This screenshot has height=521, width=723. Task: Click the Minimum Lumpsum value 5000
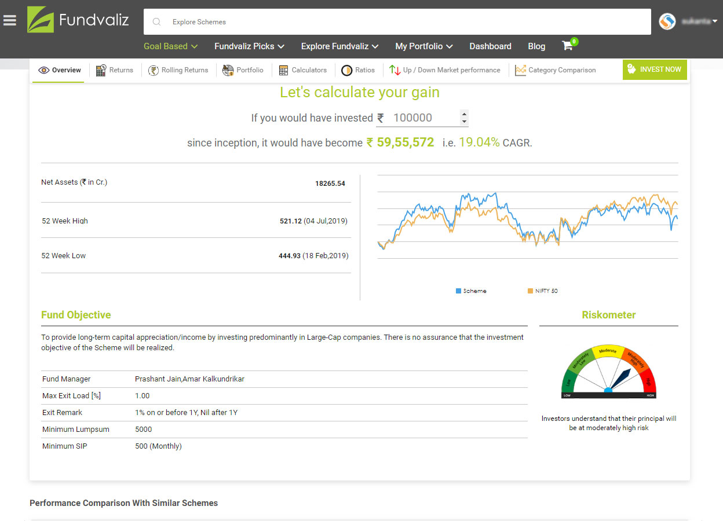144,430
